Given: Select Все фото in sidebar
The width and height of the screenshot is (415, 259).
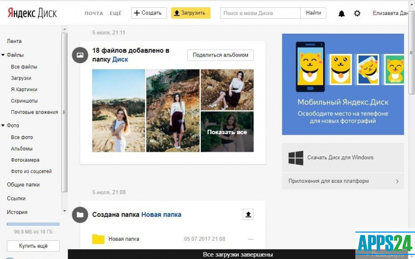Looking at the screenshot, I should [22, 137].
